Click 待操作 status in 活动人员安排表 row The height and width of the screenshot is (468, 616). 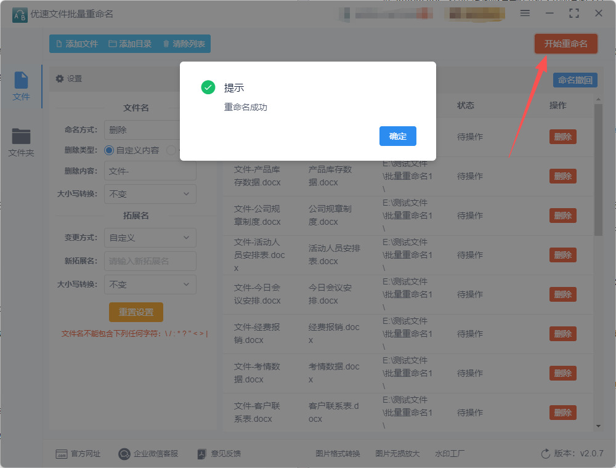(x=470, y=255)
